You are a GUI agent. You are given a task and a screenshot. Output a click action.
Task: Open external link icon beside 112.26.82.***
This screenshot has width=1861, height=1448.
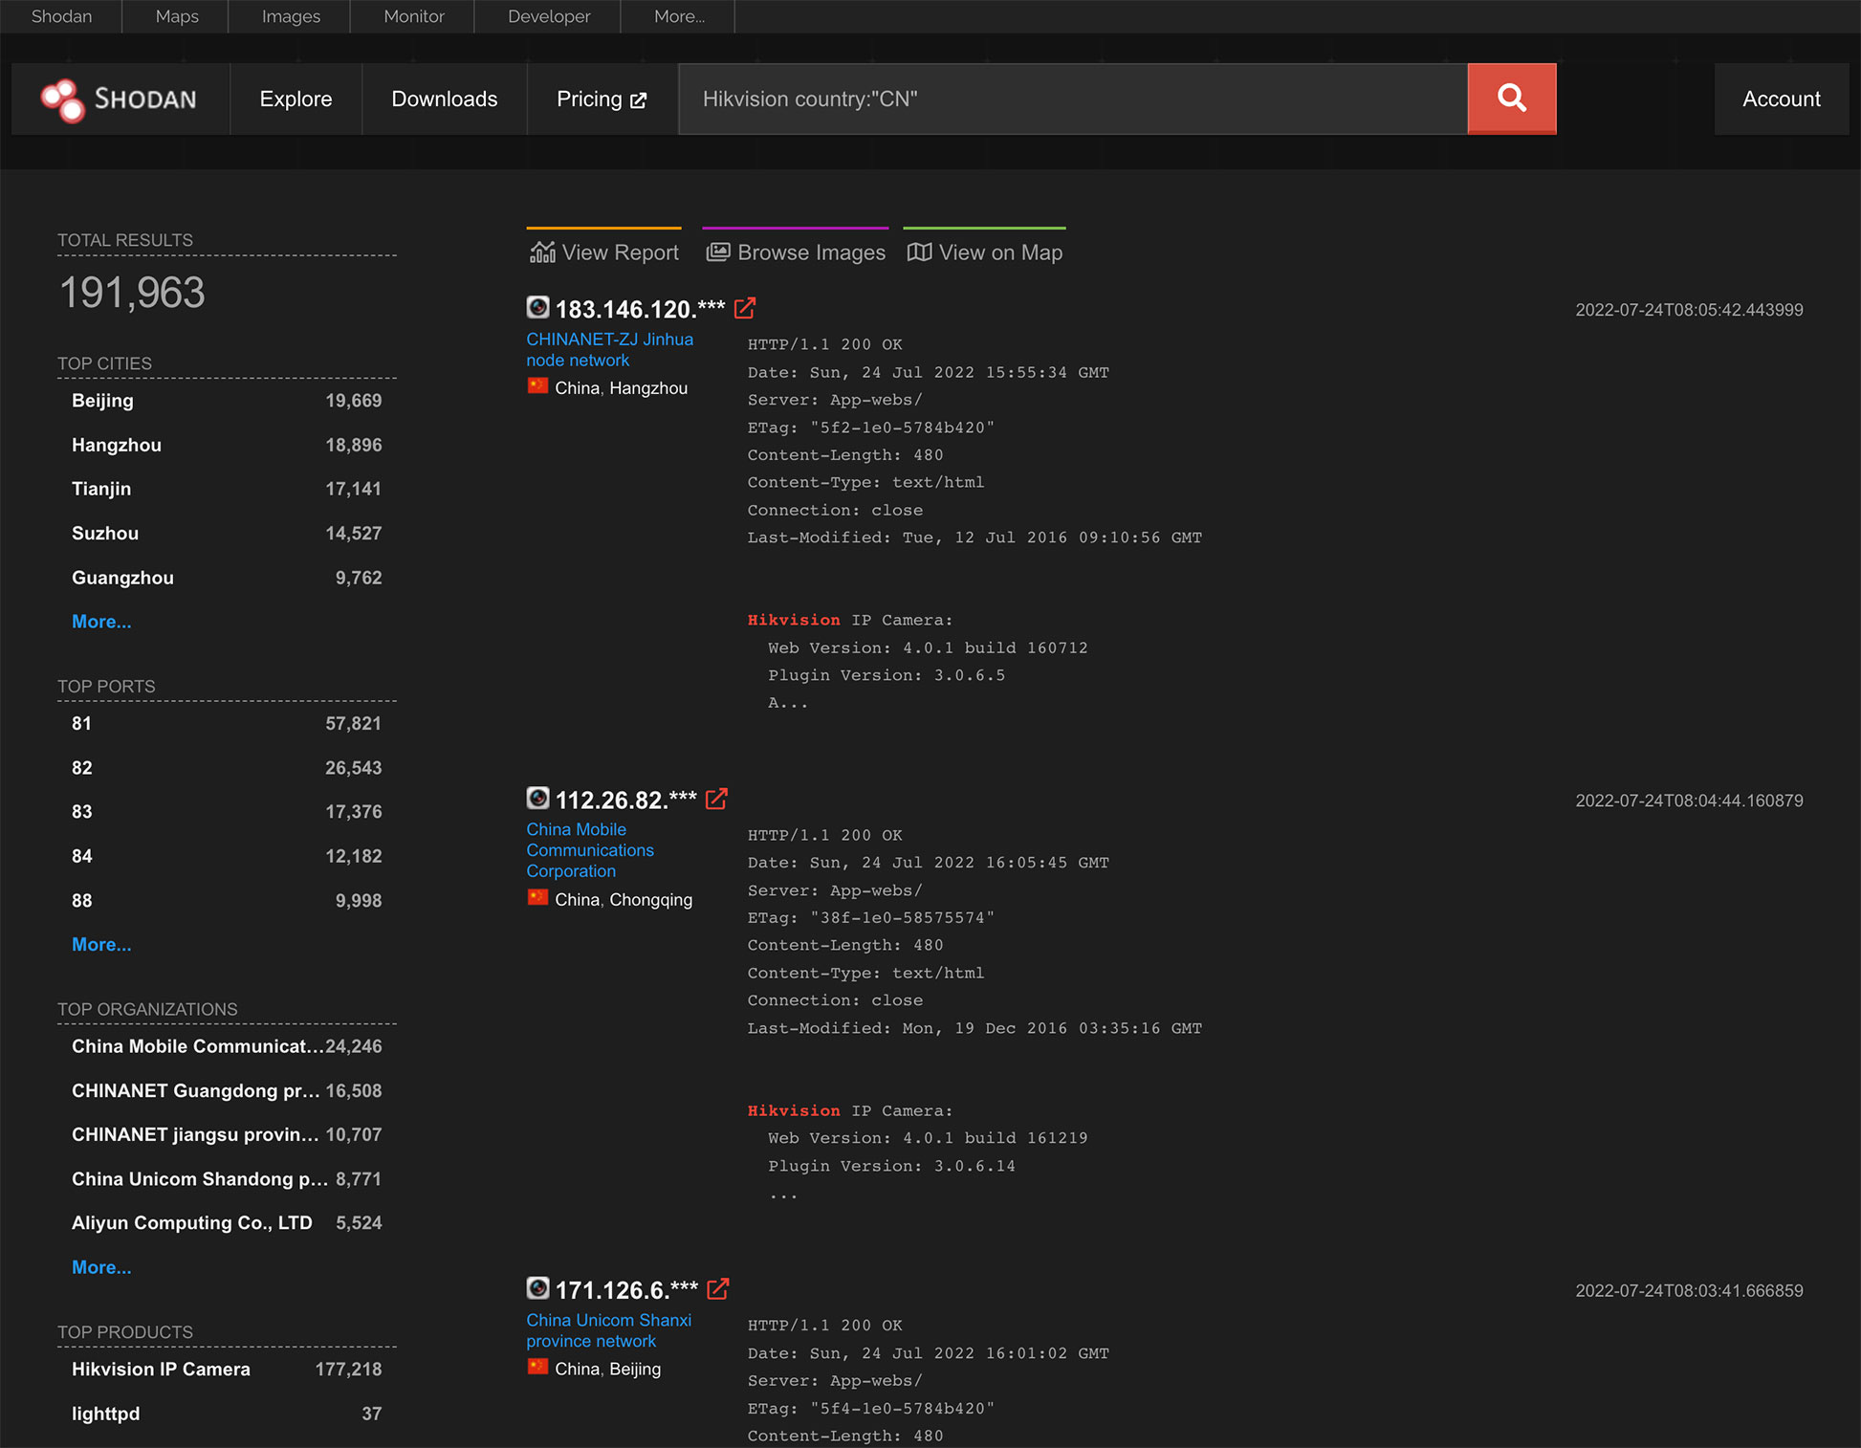pyautogui.click(x=716, y=799)
